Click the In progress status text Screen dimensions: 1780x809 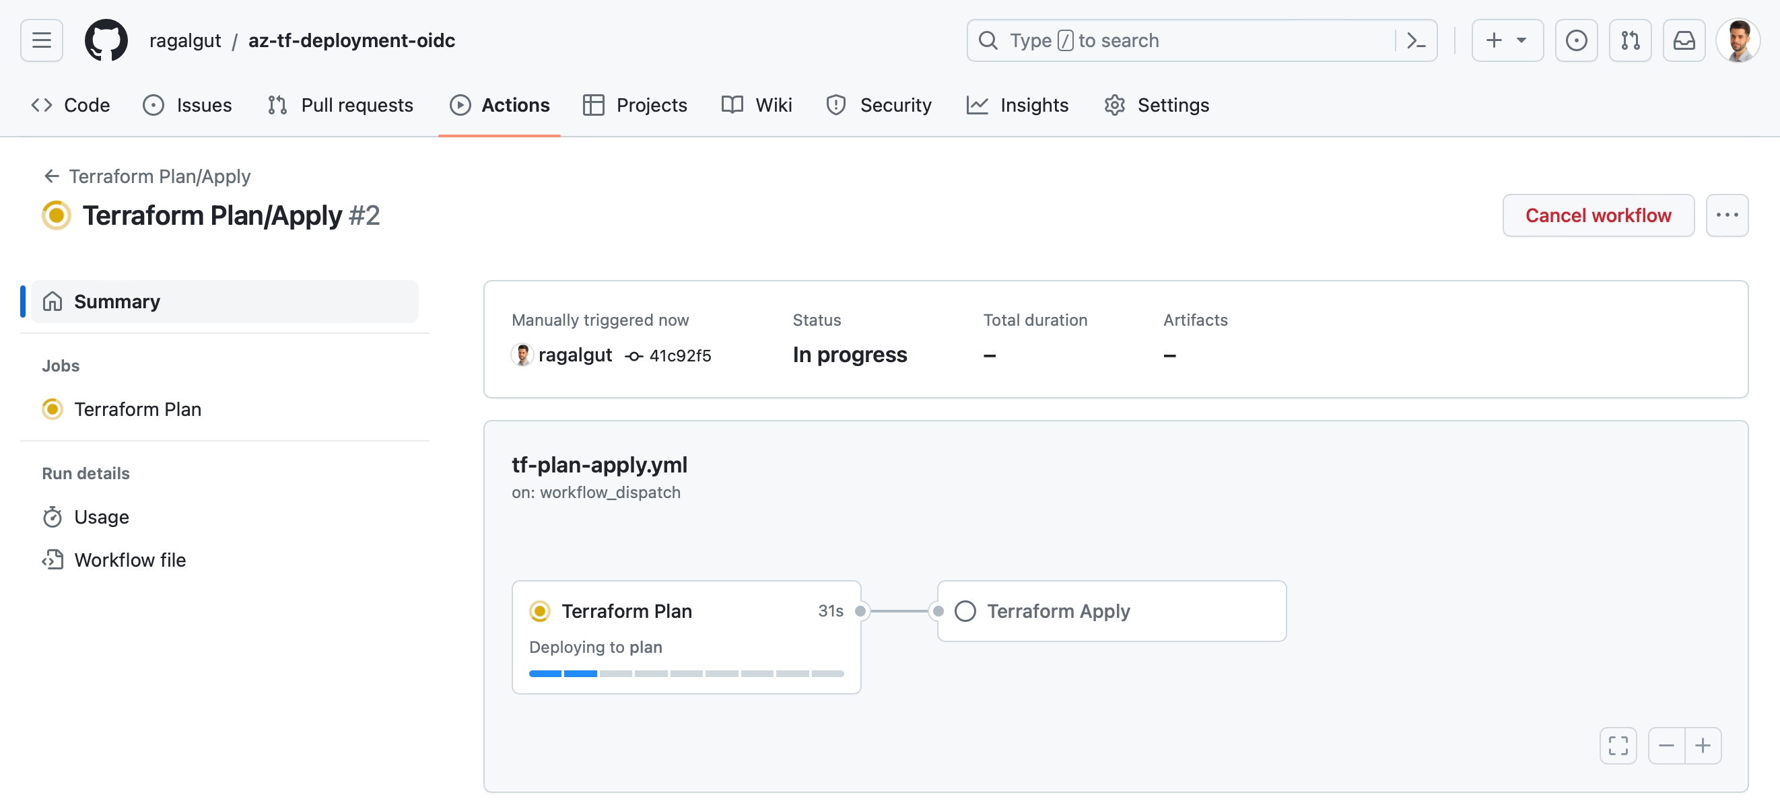click(850, 355)
